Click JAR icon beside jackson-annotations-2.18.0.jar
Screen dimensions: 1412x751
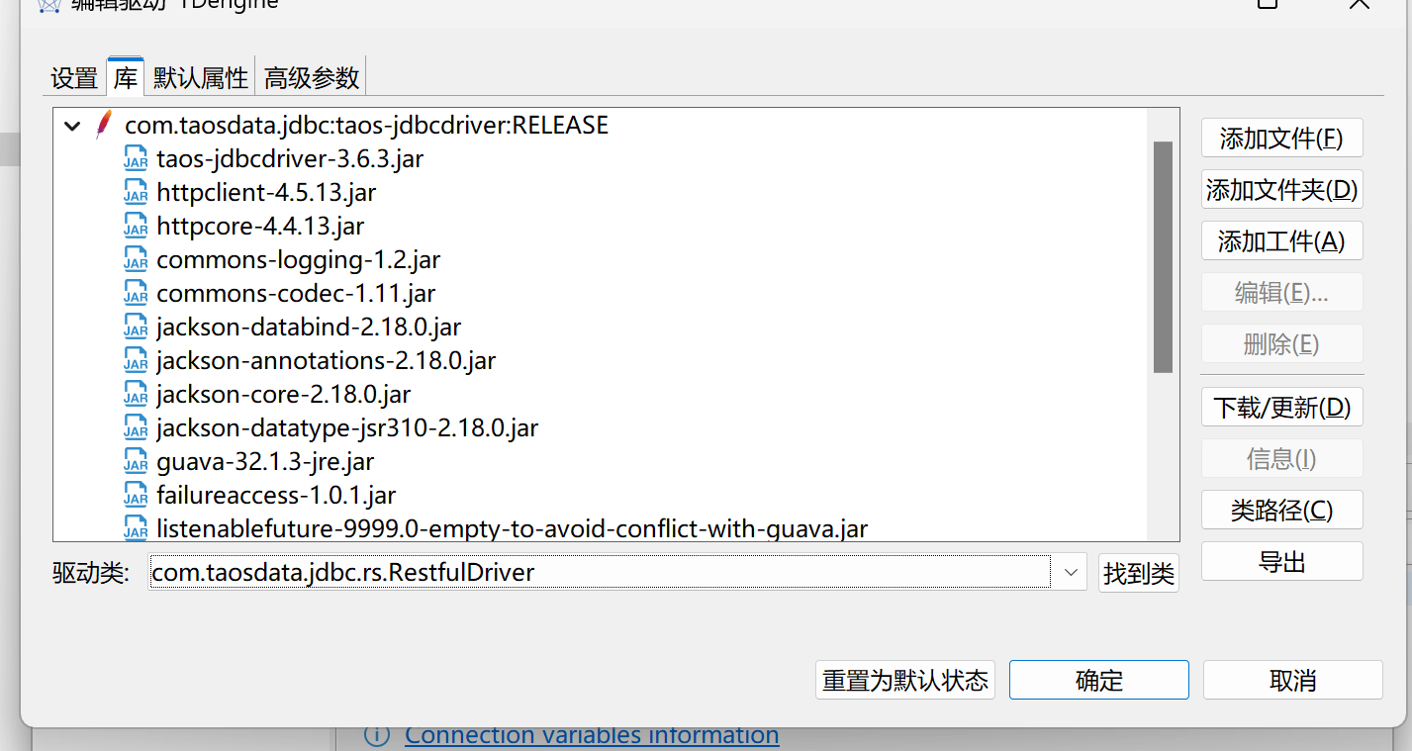136,360
